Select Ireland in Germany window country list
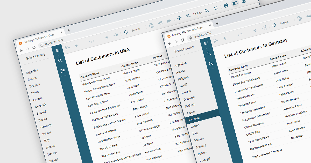 point(195,126)
